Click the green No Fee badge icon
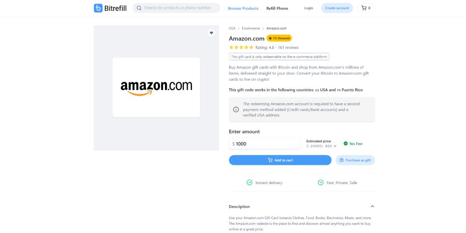The height and width of the screenshot is (233, 466). pyautogui.click(x=346, y=143)
